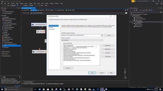Open Chrome from the taskbar

coord(52,89)
